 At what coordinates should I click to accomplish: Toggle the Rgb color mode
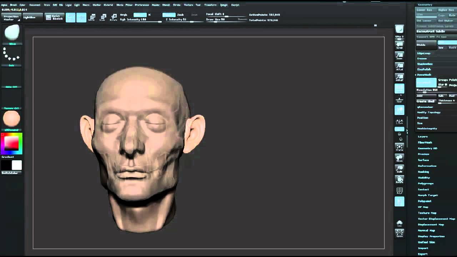pos(140,15)
